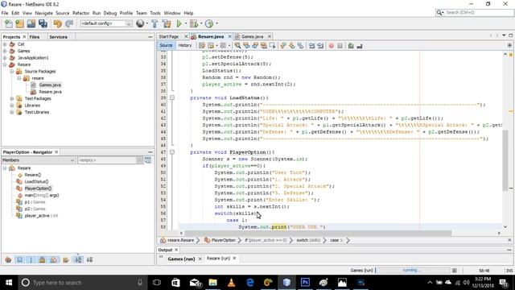Click the globe browser toolbar icon
This screenshot has width=515, height=290.
pyautogui.click(x=140, y=23)
